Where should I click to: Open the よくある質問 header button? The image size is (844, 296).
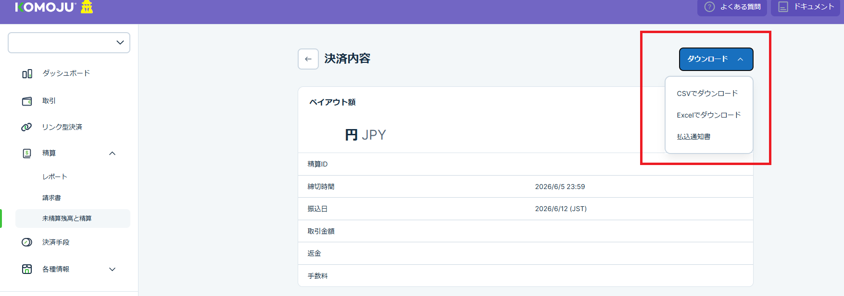coord(732,7)
